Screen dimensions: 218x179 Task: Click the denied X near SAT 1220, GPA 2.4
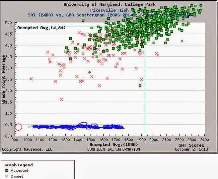pyautogui.click(x=55, y=81)
